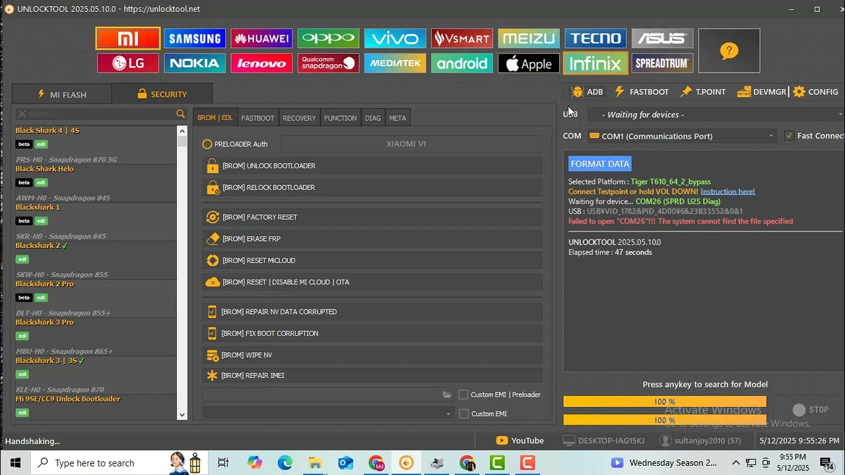Open the ADB tool
The width and height of the screenshot is (845, 475).
(587, 92)
